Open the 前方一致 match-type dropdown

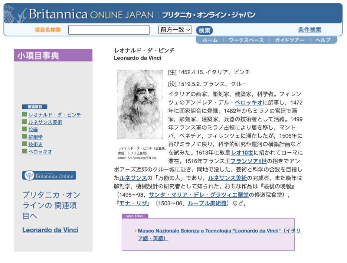(x=175, y=30)
